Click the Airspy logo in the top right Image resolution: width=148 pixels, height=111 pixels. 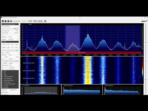[x=144, y=21]
